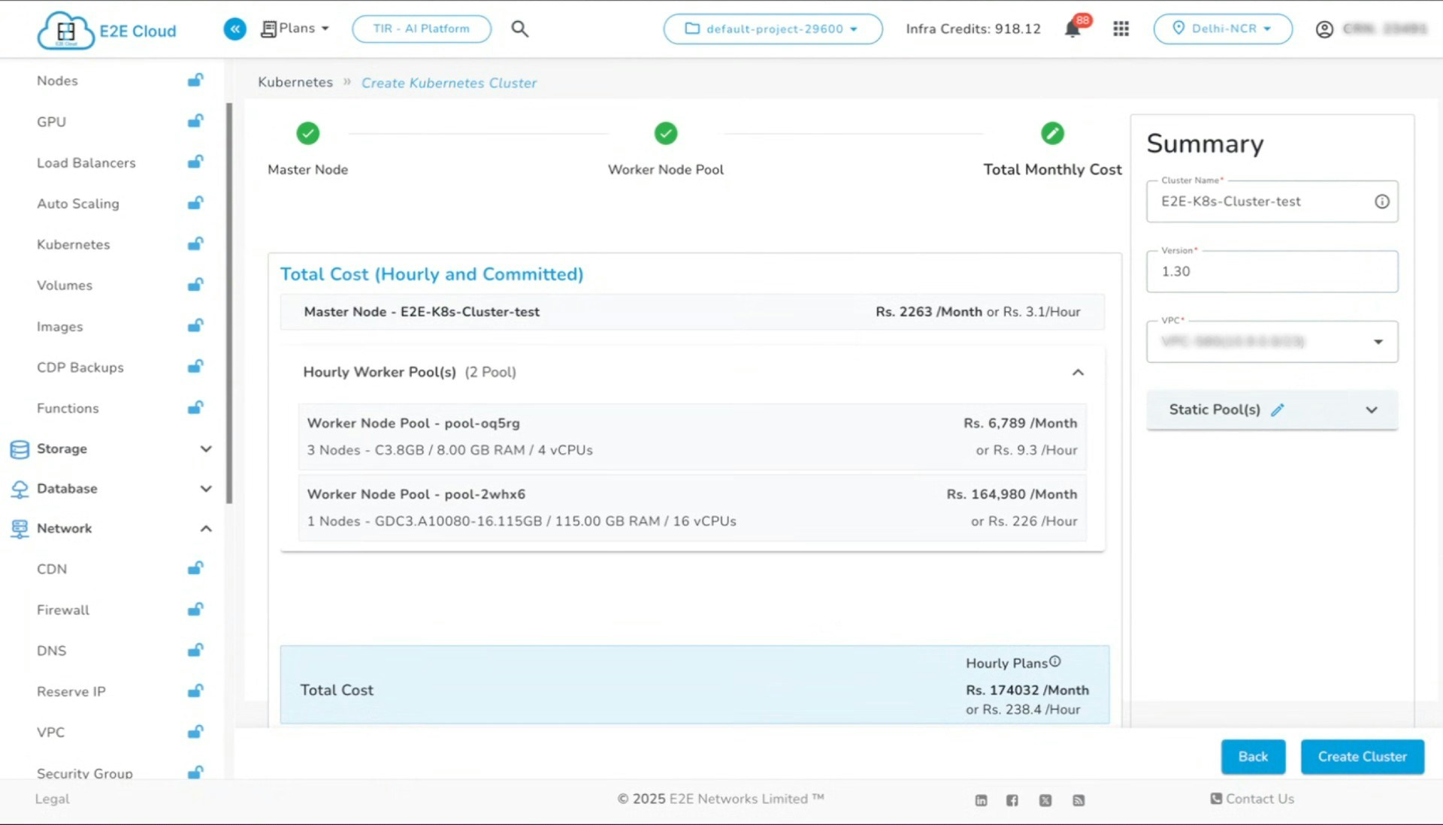Select Worker Node Pool pool-2whx6 row
1443x825 pixels.
click(x=692, y=508)
